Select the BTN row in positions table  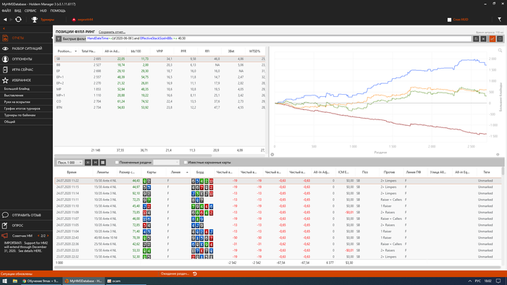tap(160, 108)
